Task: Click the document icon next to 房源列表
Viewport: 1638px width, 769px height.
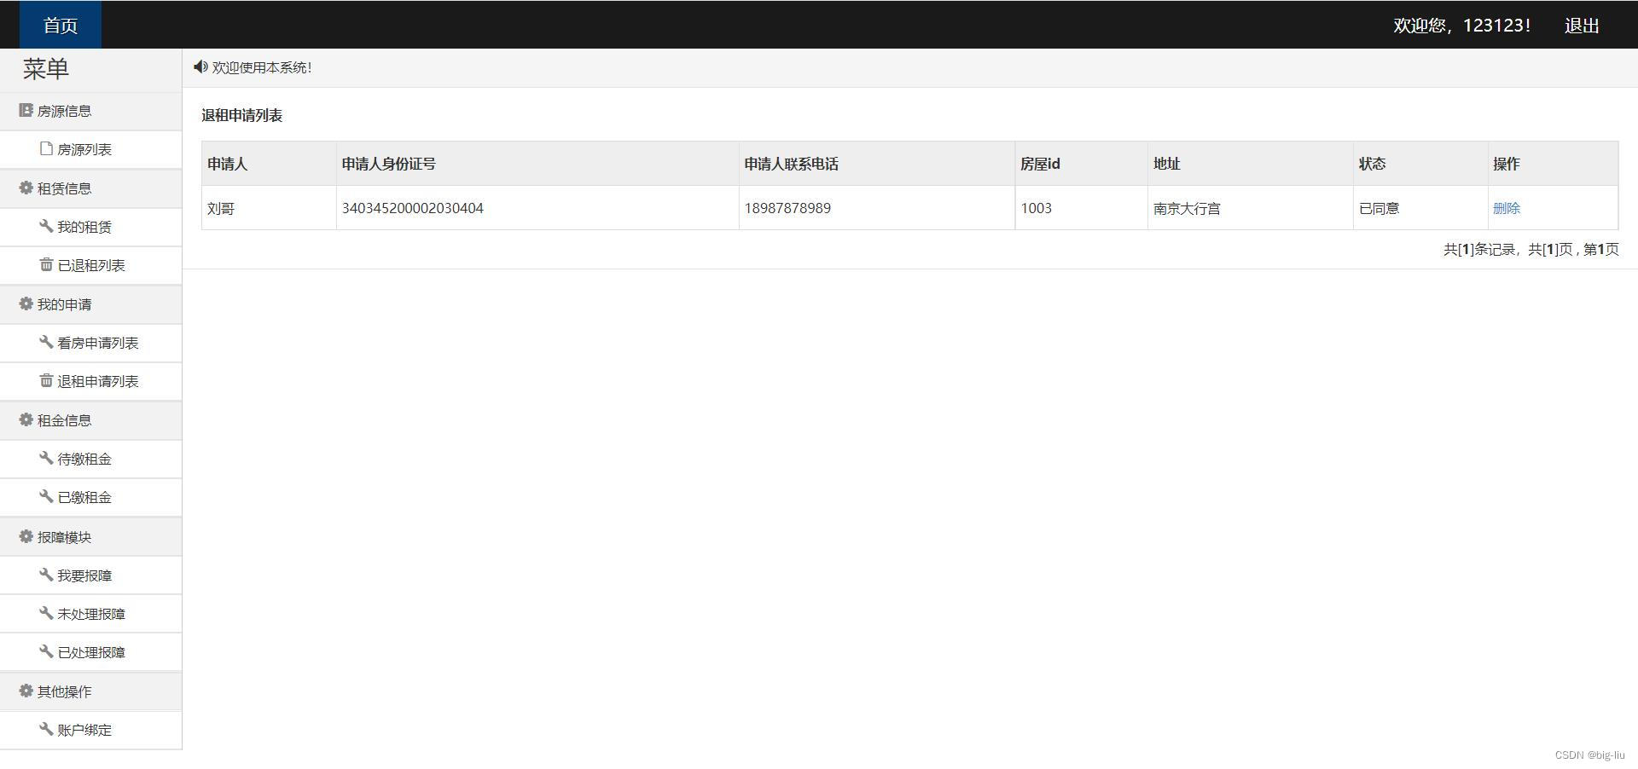Action: coord(46,149)
